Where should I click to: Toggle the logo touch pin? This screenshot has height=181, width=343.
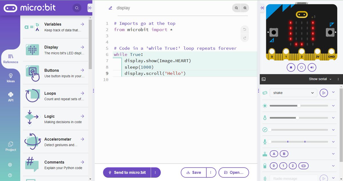(304, 166)
